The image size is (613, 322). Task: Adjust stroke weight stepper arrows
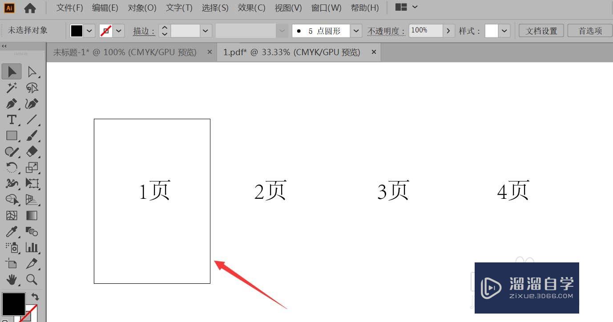click(x=165, y=31)
